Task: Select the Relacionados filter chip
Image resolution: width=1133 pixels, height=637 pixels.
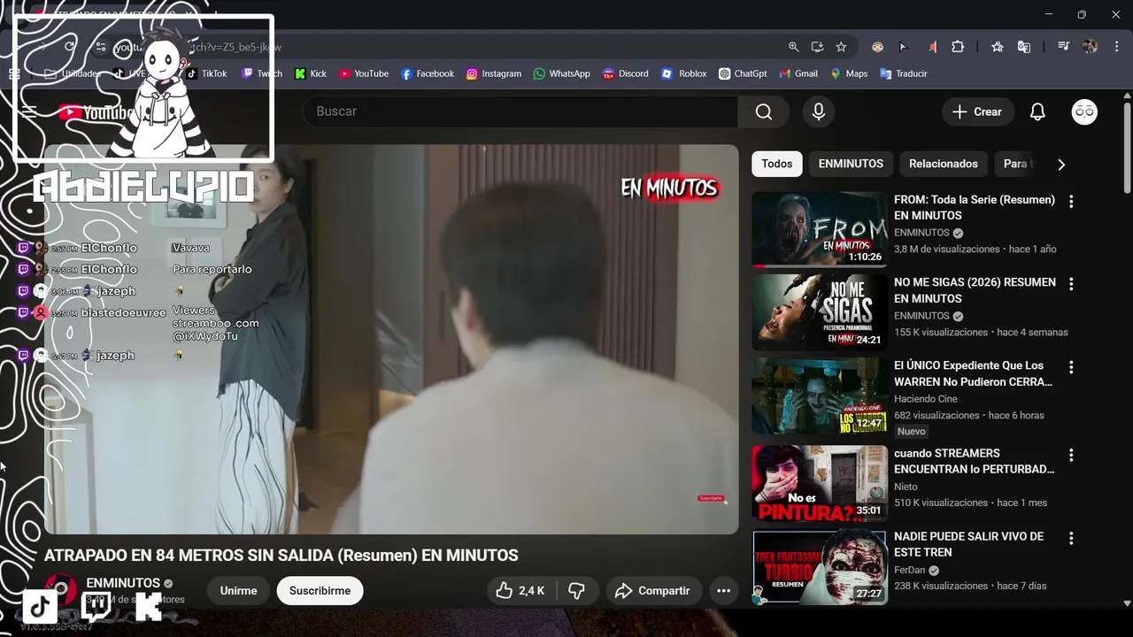Action: [944, 164]
